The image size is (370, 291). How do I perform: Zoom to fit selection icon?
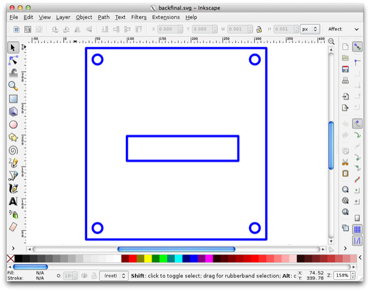coord(345,189)
